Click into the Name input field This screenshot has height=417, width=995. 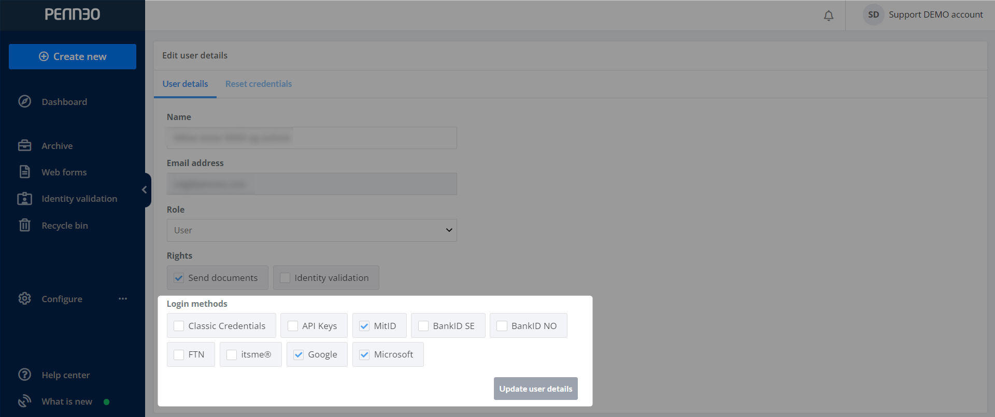[311, 138]
